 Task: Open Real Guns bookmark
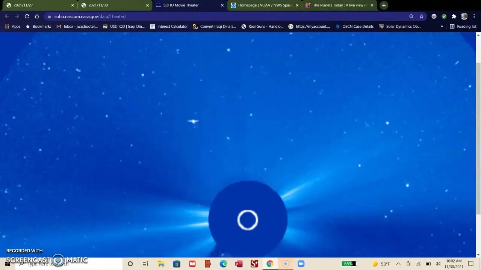coord(262,27)
